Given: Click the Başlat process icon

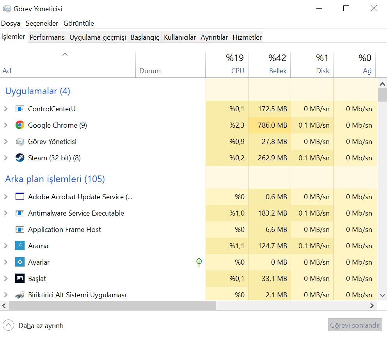Looking at the screenshot, I should click(x=20, y=279).
